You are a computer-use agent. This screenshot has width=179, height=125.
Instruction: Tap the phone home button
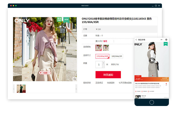[x=152, y=102]
